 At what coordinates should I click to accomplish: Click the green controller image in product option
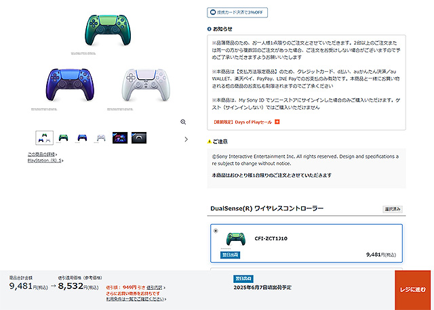coord(235,239)
